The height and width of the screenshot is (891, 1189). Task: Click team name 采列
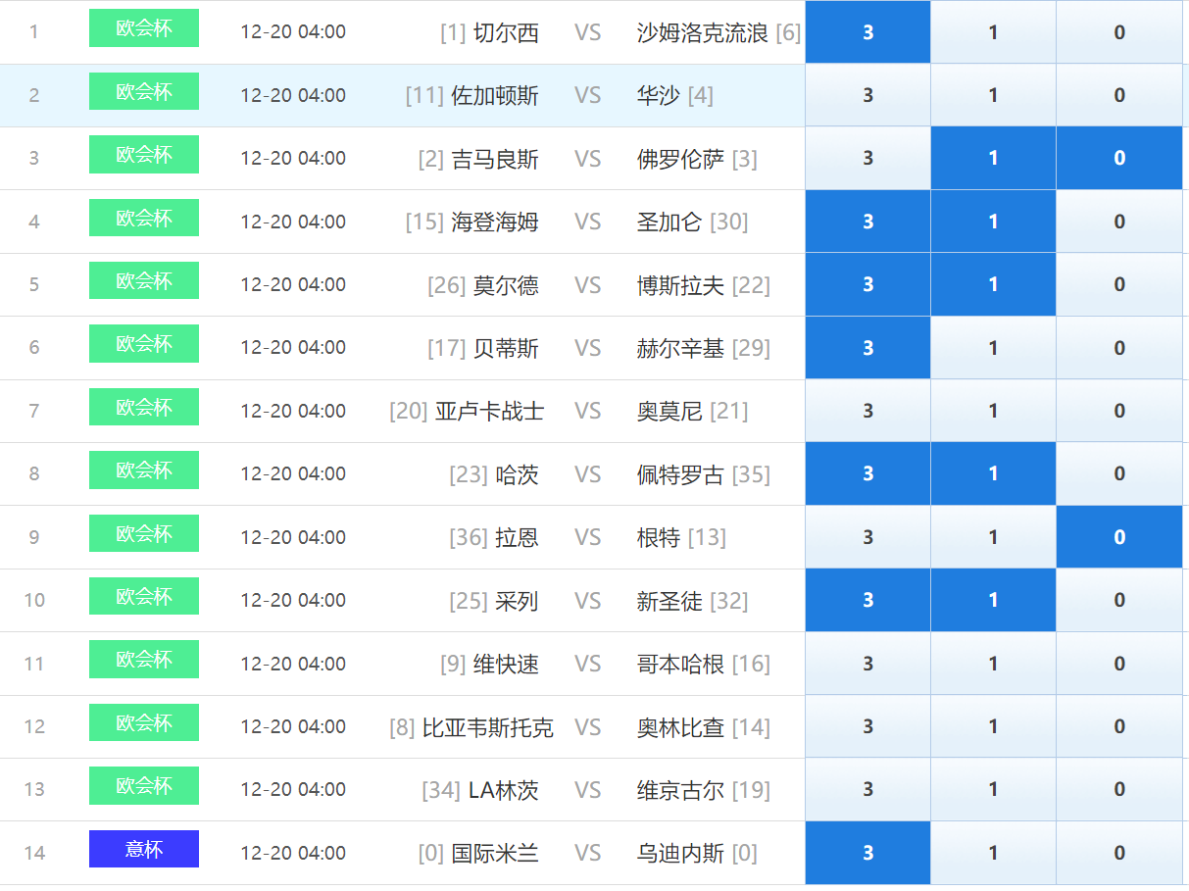click(x=517, y=601)
